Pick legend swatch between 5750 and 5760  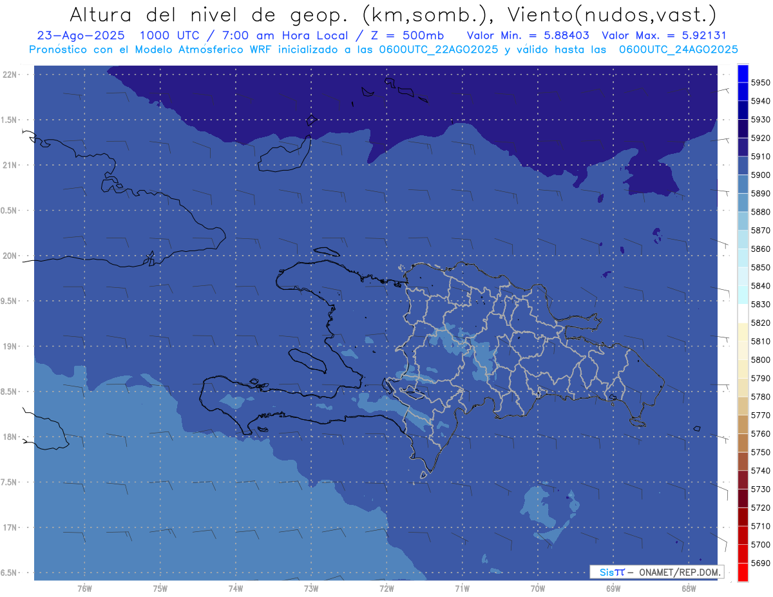743,443
